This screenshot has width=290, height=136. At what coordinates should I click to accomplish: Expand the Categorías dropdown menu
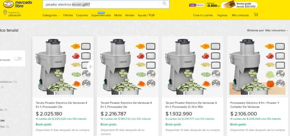click(x=51, y=15)
